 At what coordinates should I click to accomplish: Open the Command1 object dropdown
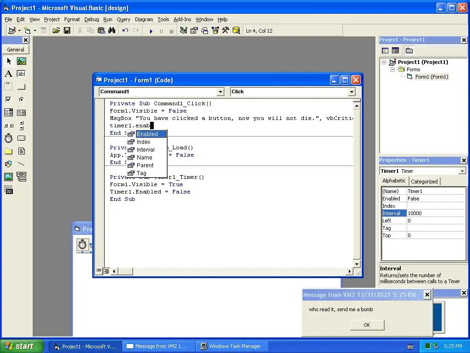point(220,91)
